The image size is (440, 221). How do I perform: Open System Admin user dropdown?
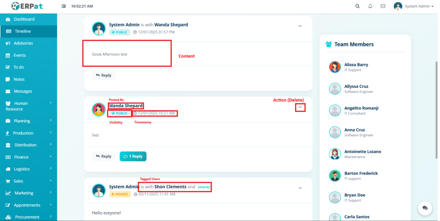419,6
